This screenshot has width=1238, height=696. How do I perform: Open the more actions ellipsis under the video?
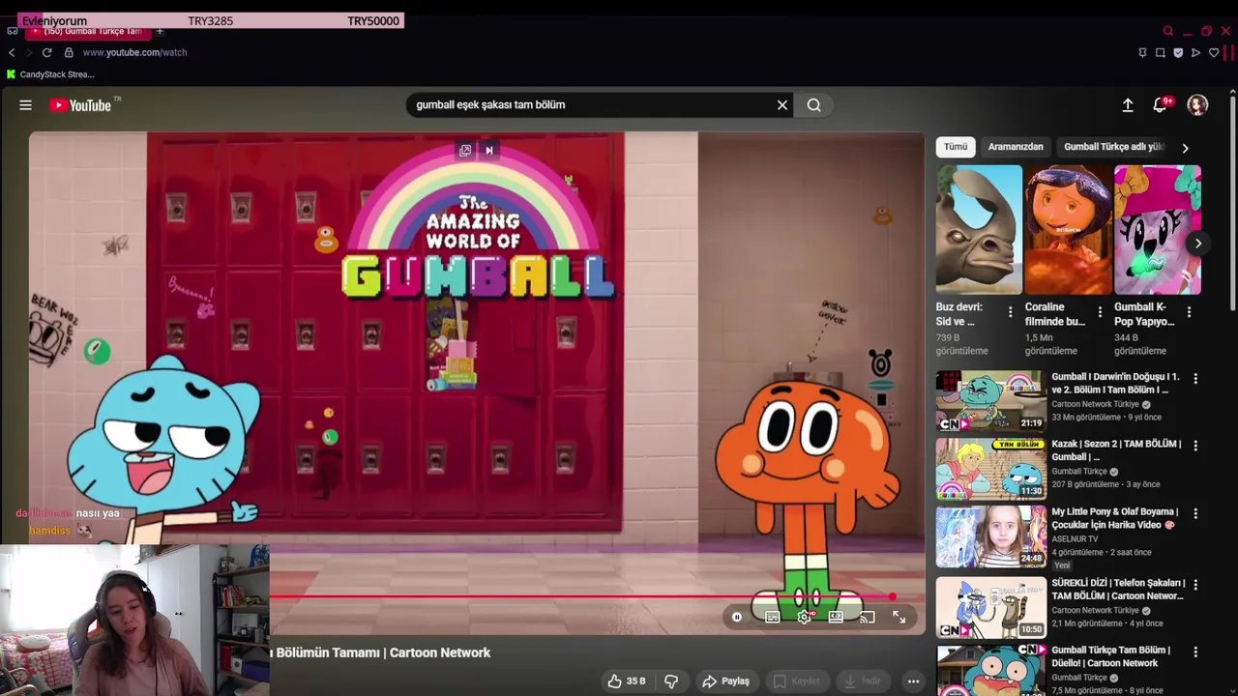click(x=913, y=681)
